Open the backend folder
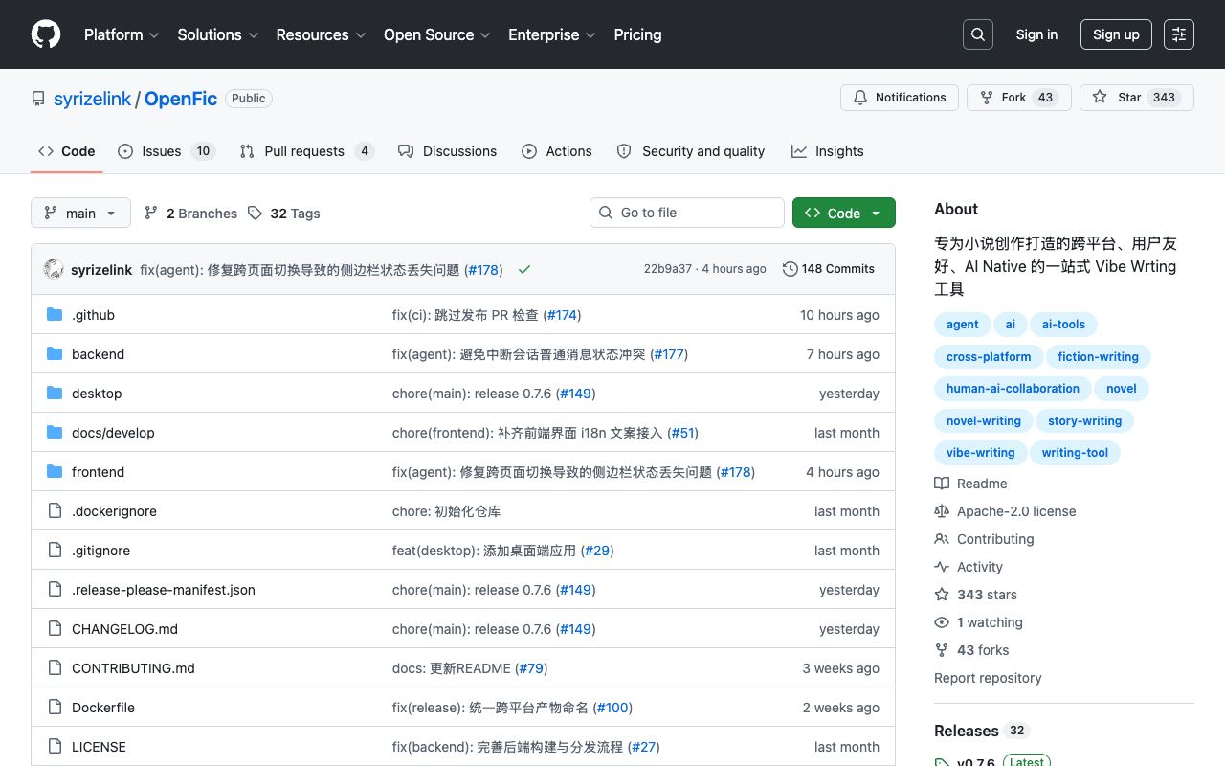This screenshot has width=1225, height=766. point(98,354)
